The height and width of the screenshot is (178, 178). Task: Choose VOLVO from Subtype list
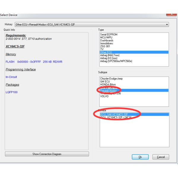(104, 96)
